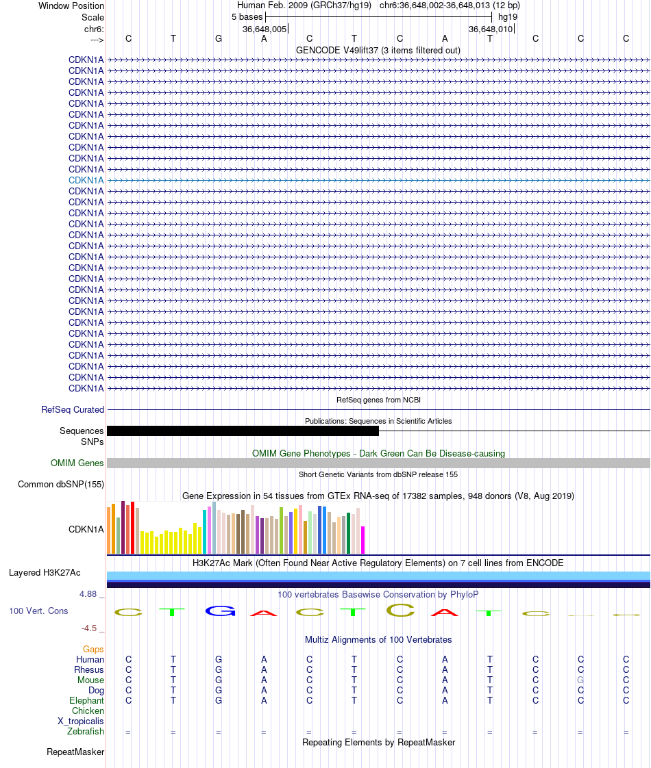Select the 'X_tropicalis' alignment row label
651x768 pixels.
coord(80,721)
